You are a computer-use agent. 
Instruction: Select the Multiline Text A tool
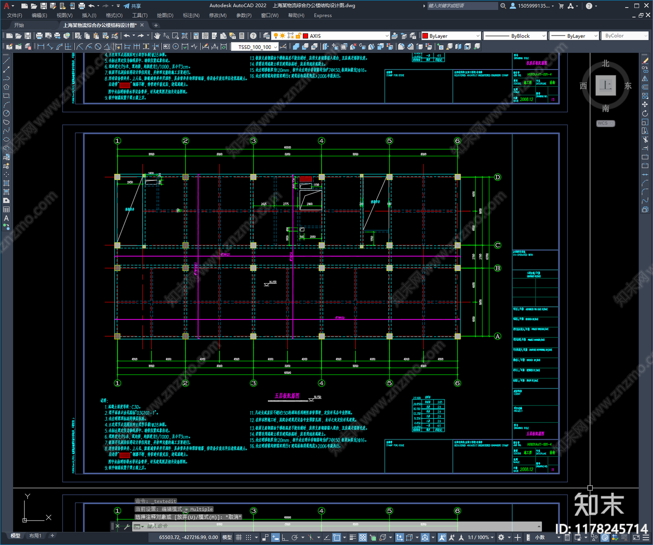coord(6,218)
